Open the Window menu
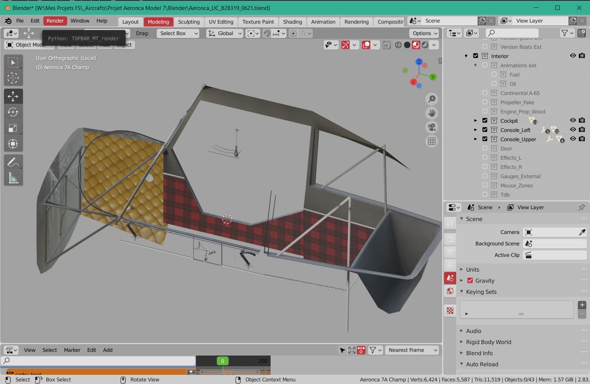This screenshot has width=590, height=384. tap(80, 21)
